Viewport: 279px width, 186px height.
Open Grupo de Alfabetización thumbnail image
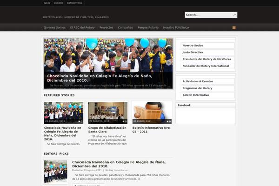pyautogui.click(x=108, y=113)
